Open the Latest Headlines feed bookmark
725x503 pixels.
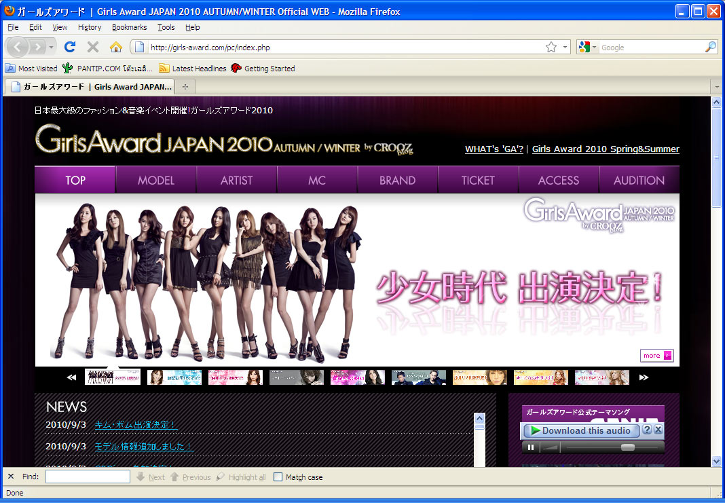click(193, 69)
